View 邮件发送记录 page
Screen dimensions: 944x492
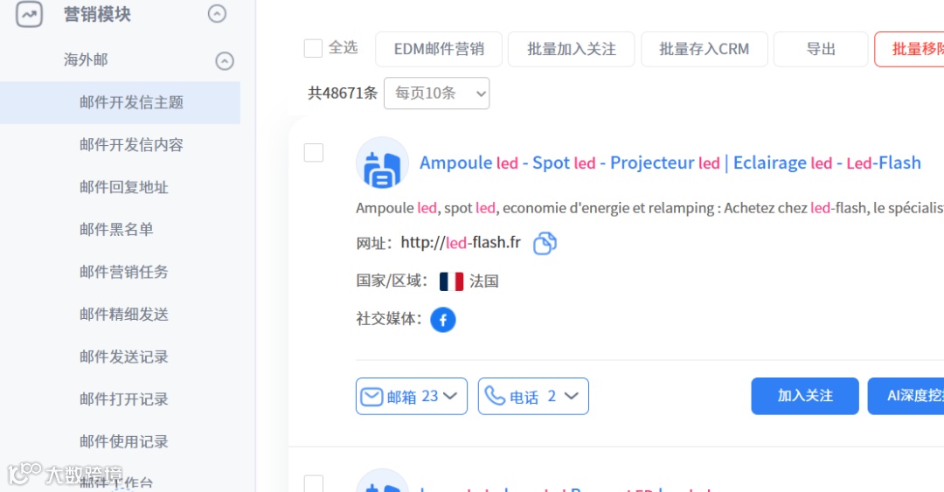pyautogui.click(x=124, y=357)
